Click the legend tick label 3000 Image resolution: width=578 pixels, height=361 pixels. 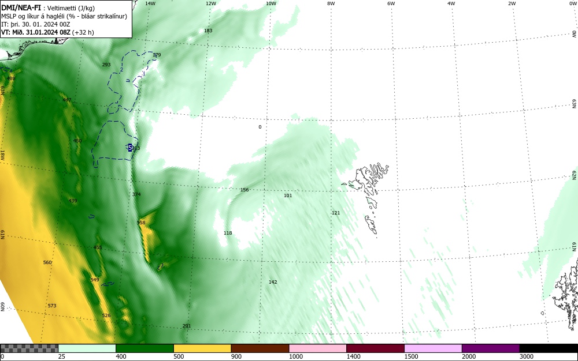(x=527, y=356)
